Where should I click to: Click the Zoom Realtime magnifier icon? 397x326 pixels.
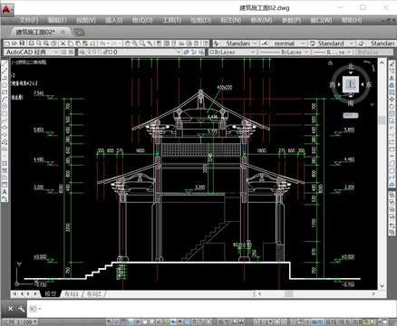pos(135,43)
